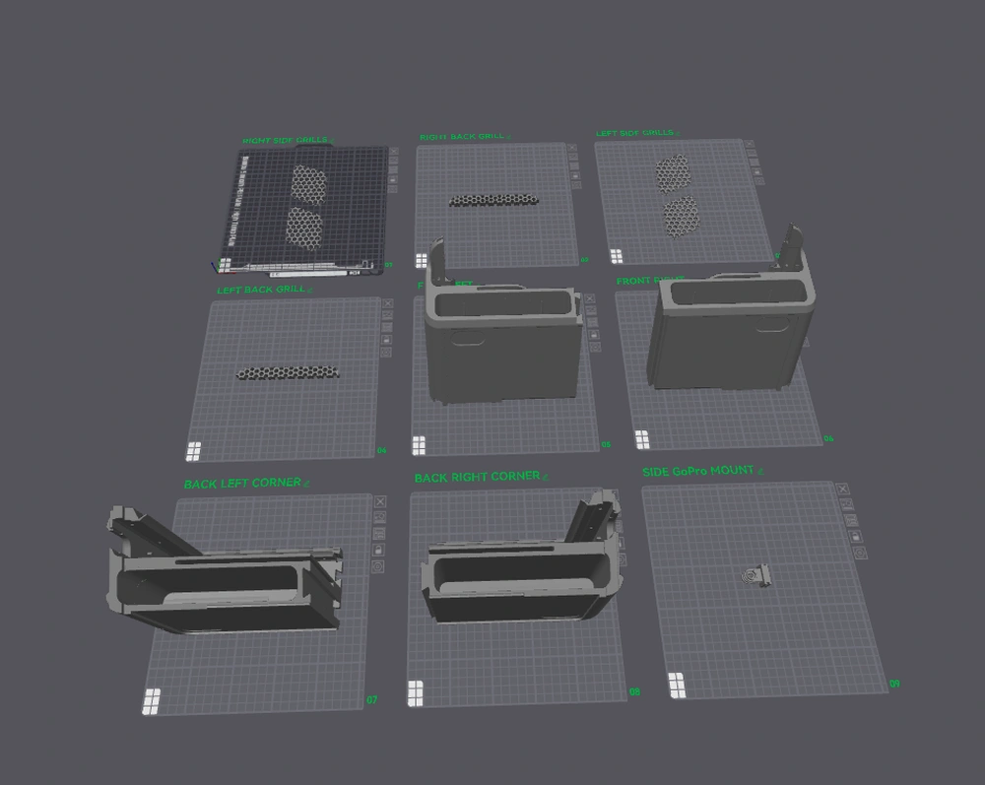Click the arrange icon on the RIGHT SIDE GRILL plate

pyautogui.click(x=394, y=162)
